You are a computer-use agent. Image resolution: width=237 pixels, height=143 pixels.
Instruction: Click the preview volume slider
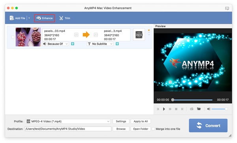pos(219,109)
